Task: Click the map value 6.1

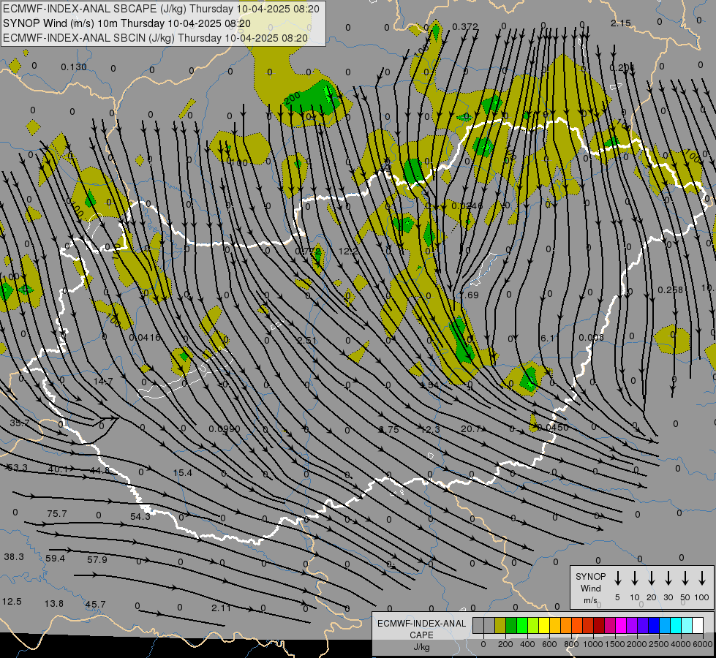Action: click(548, 338)
